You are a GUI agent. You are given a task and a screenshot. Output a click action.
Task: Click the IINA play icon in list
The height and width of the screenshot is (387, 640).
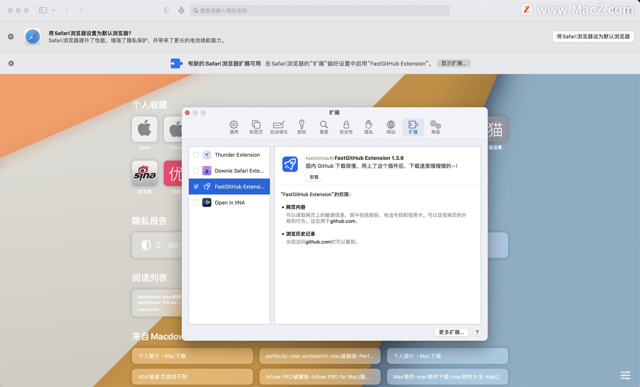click(207, 203)
